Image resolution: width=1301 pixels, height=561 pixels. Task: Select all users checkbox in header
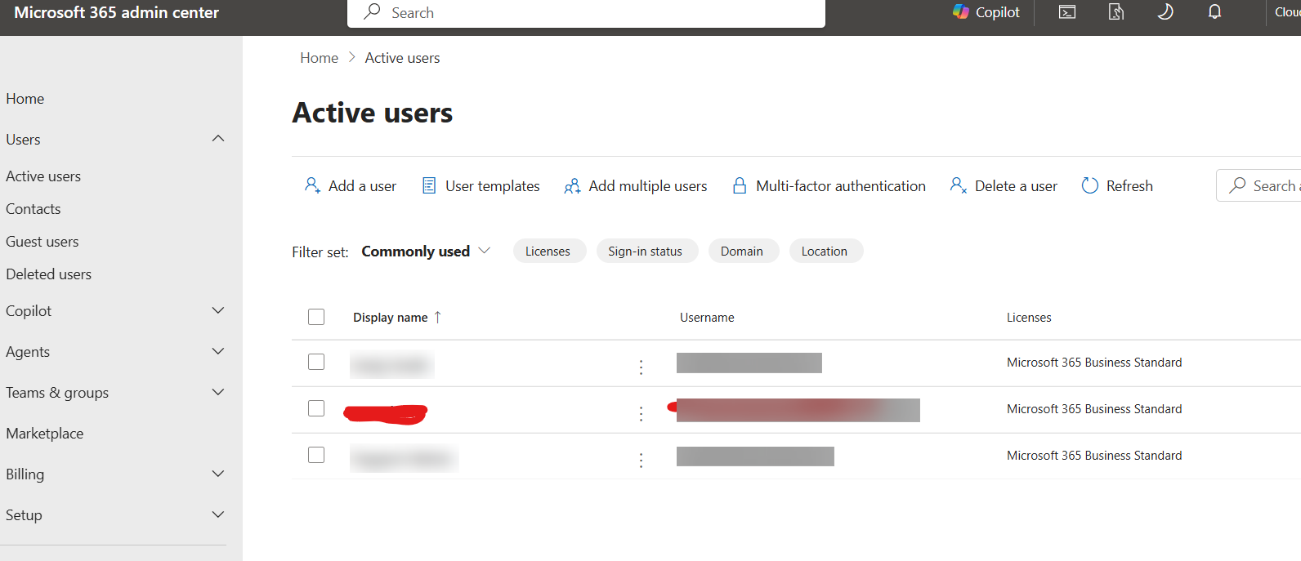tap(316, 317)
